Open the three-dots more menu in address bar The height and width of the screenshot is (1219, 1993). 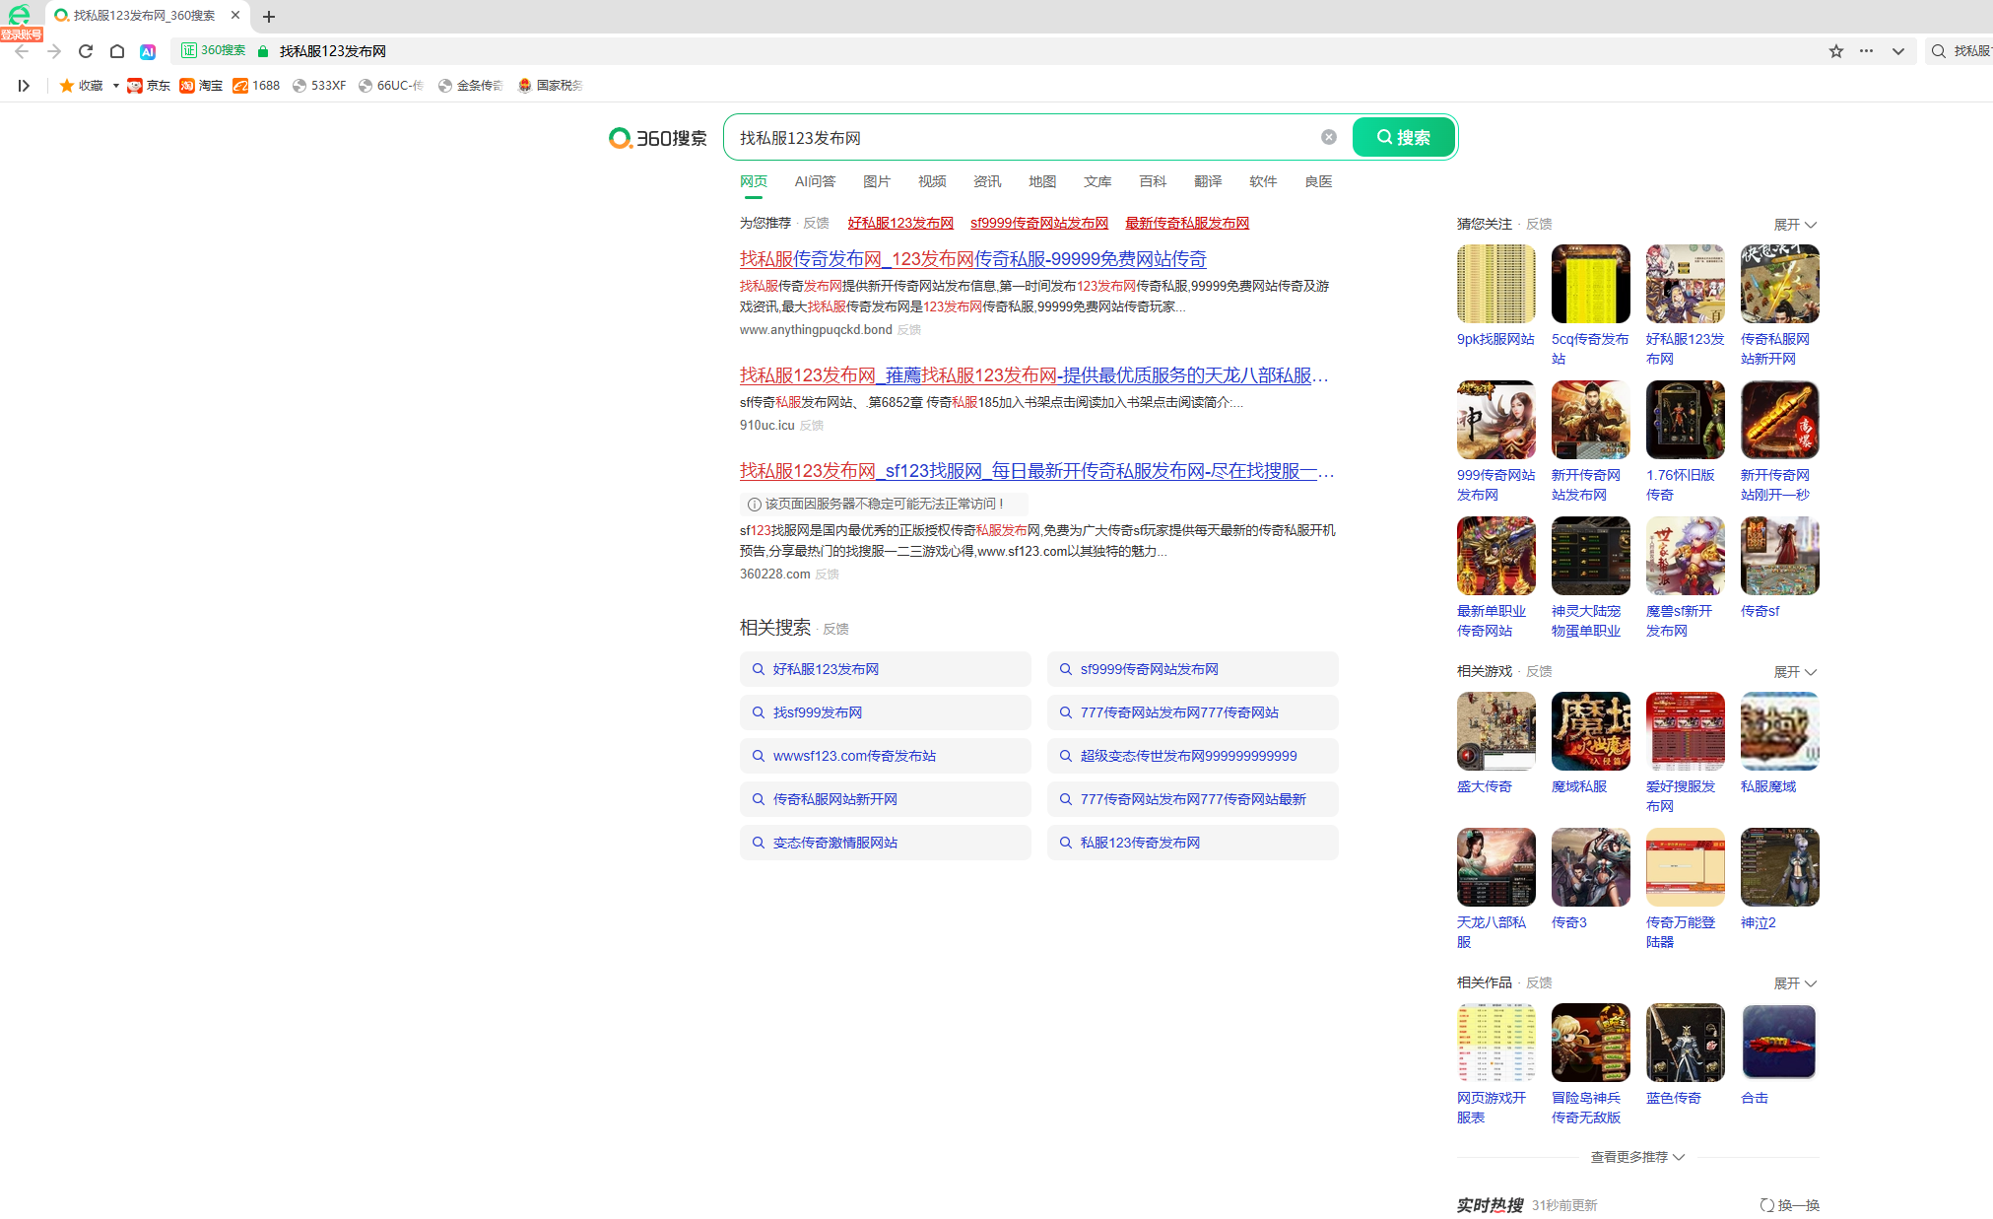[1867, 51]
